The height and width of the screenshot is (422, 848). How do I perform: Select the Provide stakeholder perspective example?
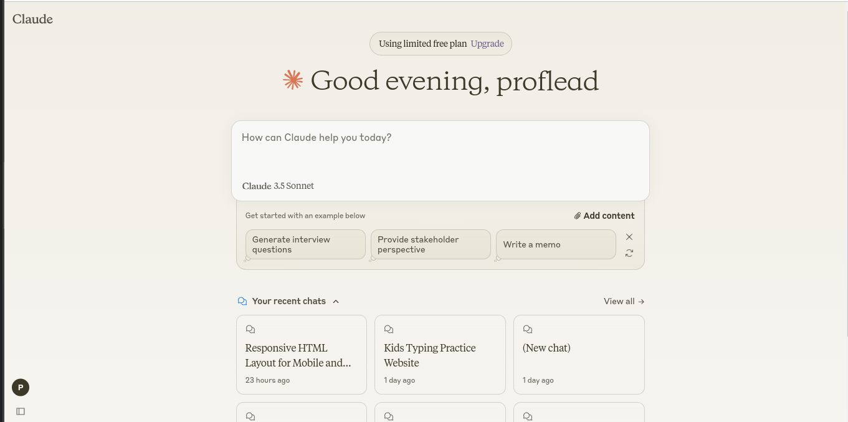(x=431, y=244)
